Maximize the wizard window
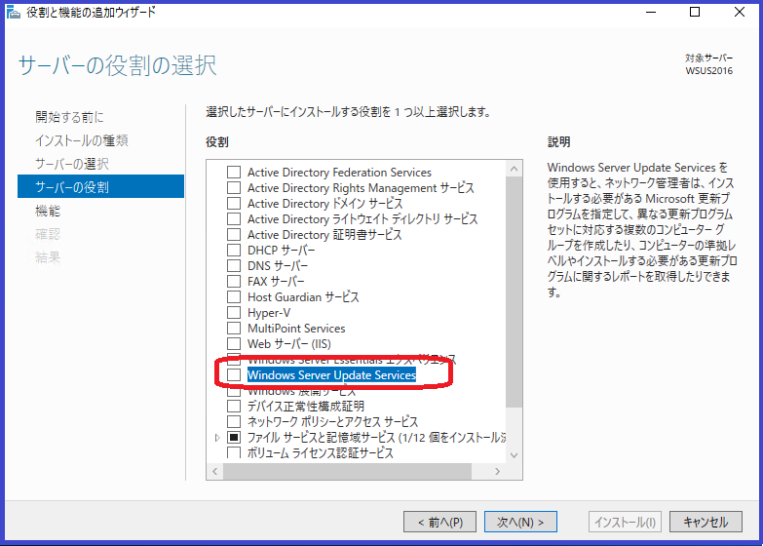The width and height of the screenshot is (763, 546). (695, 12)
